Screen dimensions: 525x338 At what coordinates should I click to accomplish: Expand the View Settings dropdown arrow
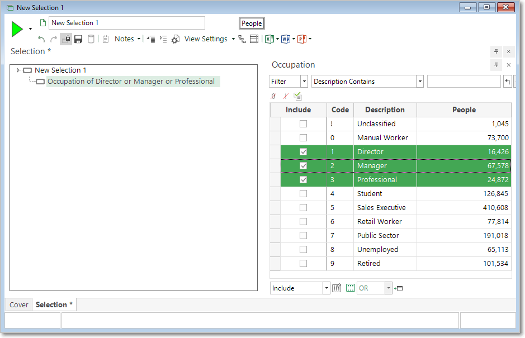tap(233, 39)
